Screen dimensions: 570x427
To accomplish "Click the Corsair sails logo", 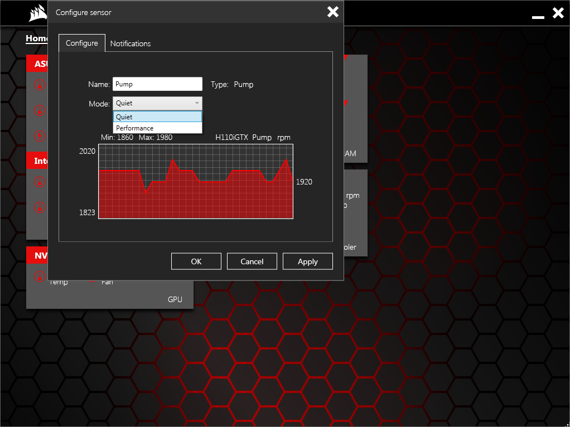I will click(x=38, y=13).
